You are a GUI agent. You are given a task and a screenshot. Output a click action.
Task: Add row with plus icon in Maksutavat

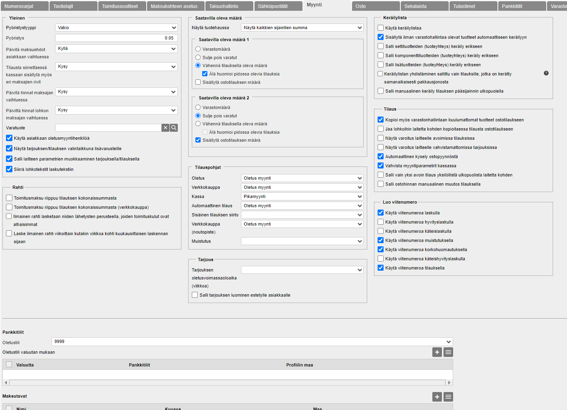437,397
